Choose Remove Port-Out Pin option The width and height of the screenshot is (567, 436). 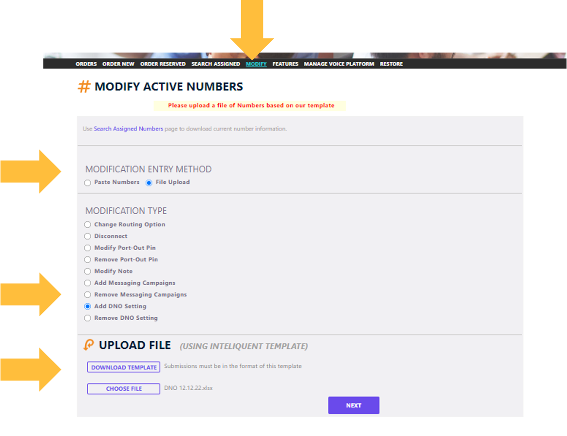point(88,260)
